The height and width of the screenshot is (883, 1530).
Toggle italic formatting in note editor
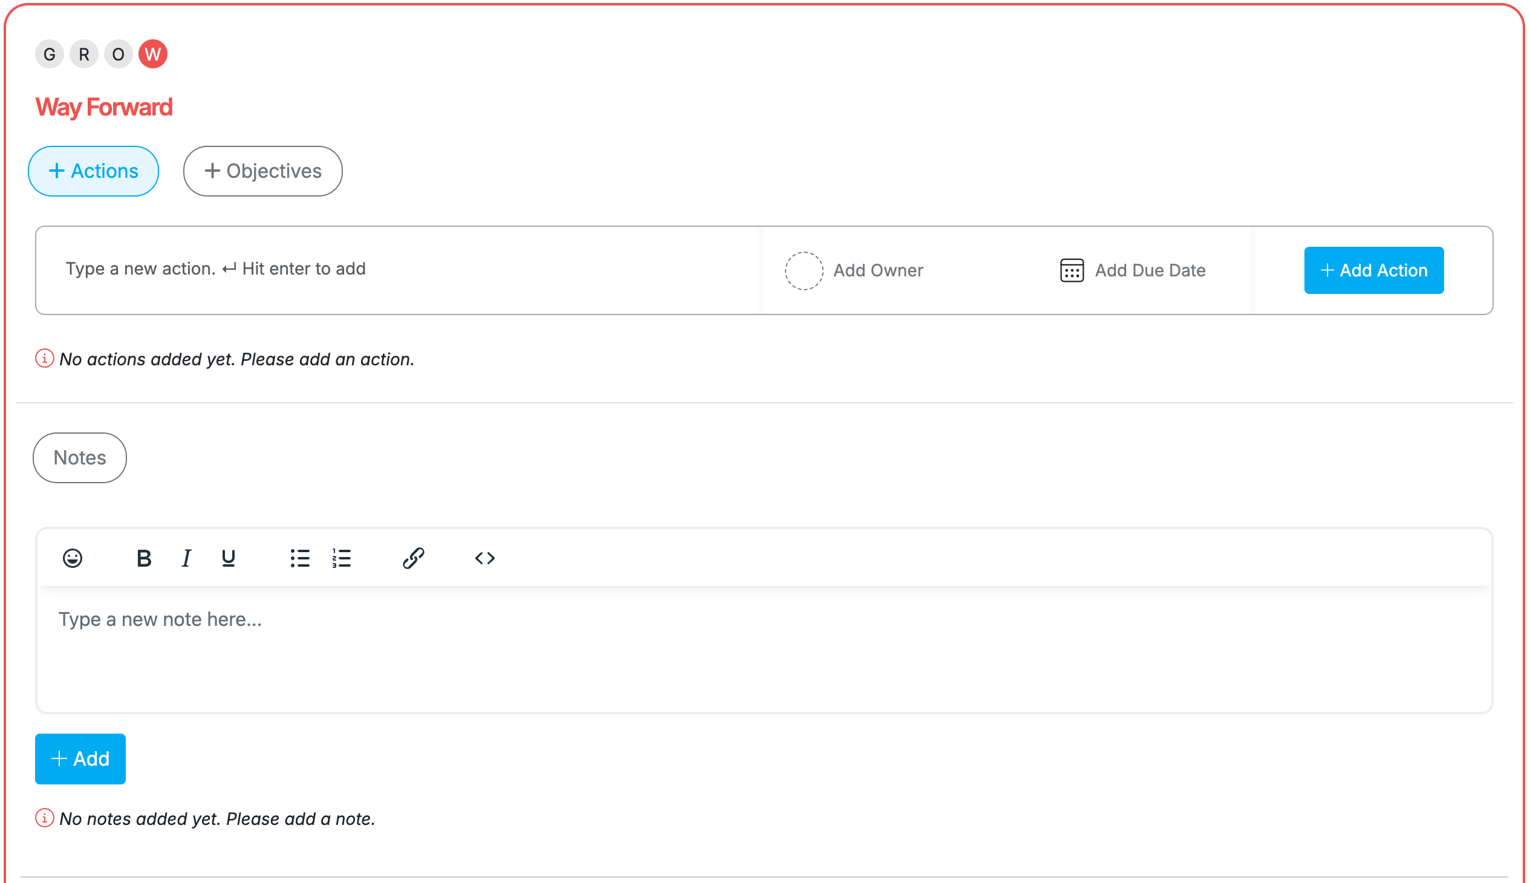(x=186, y=558)
